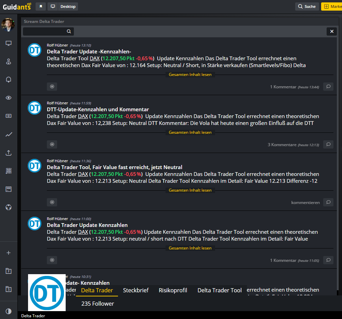The width and height of the screenshot is (342, 319).
Task: Click 'Stream Delta Trader' panel title
Action: (x=44, y=22)
